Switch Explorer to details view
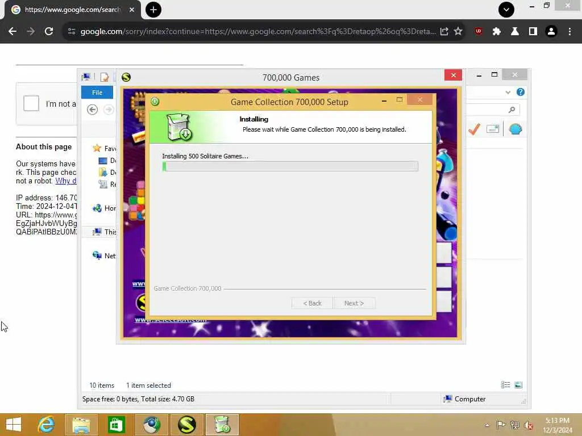Viewport: 582px width, 436px height. click(x=505, y=385)
